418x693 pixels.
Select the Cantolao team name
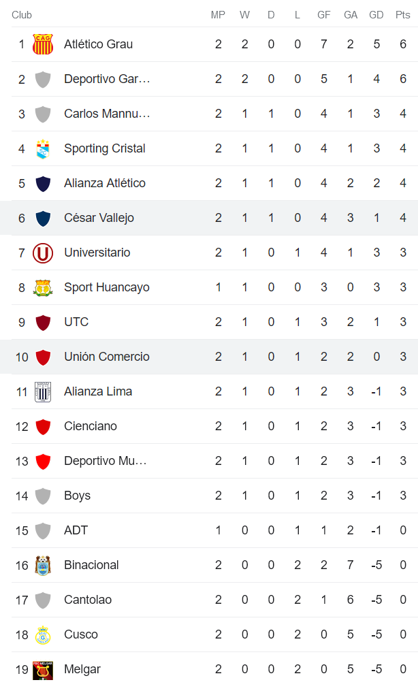88,600
